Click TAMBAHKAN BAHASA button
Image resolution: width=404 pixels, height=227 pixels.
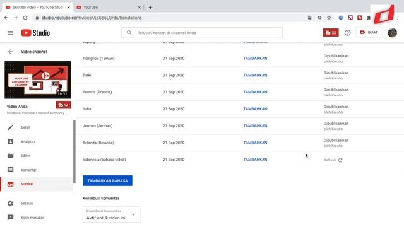click(x=107, y=181)
